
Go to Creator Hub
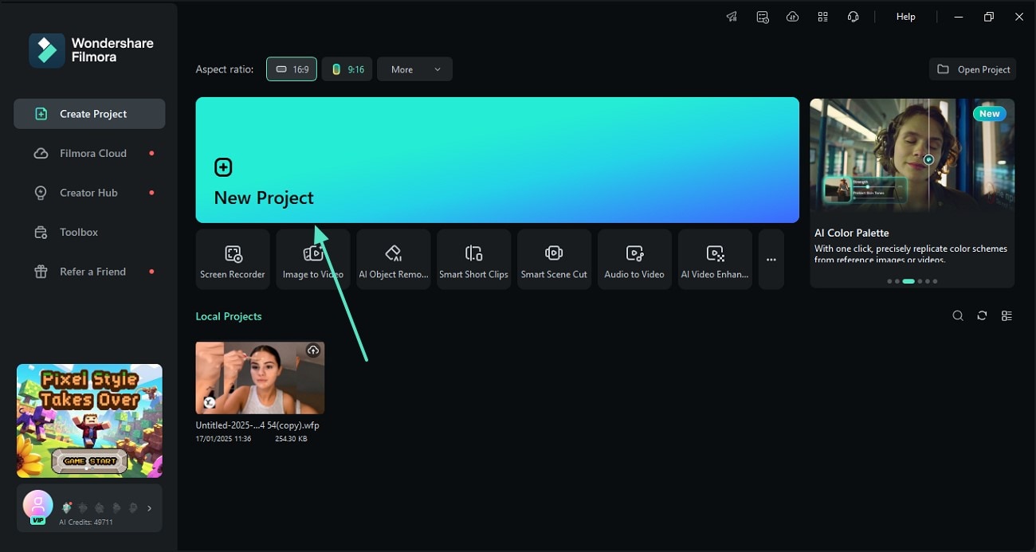point(89,193)
